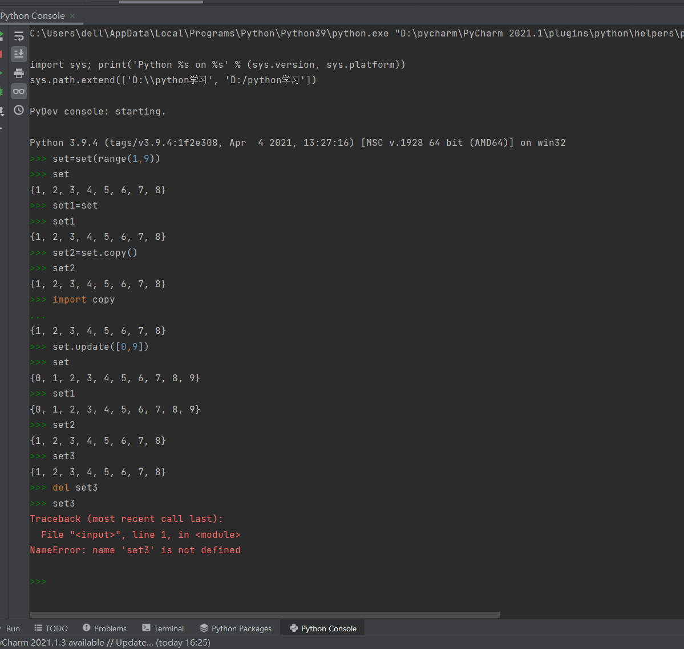
Task: Click the print console output icon
Action: point(19,73)
